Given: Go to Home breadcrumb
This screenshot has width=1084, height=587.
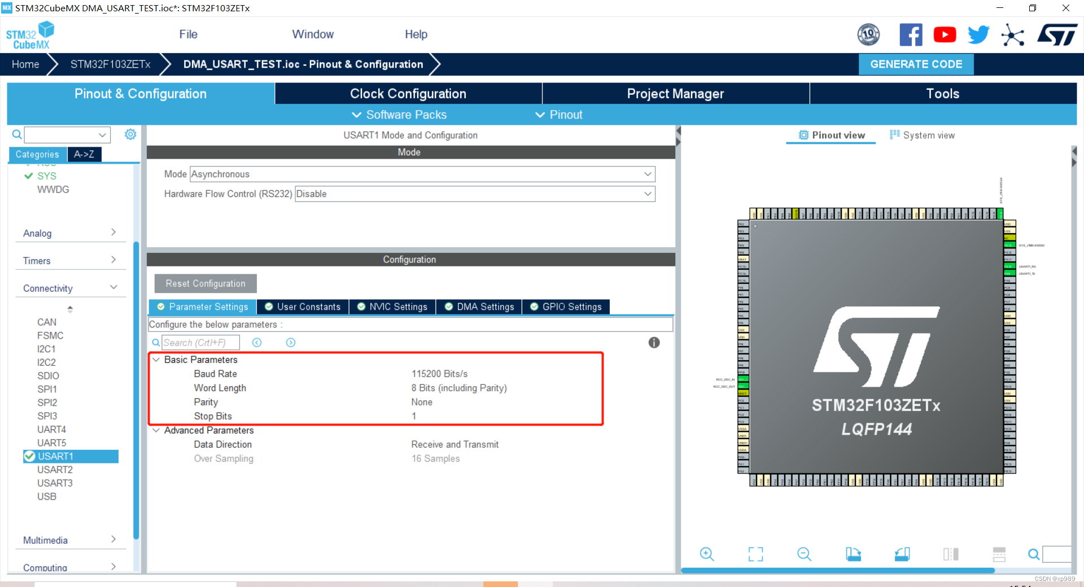Looking at the screenshot, I should point(25,64).
